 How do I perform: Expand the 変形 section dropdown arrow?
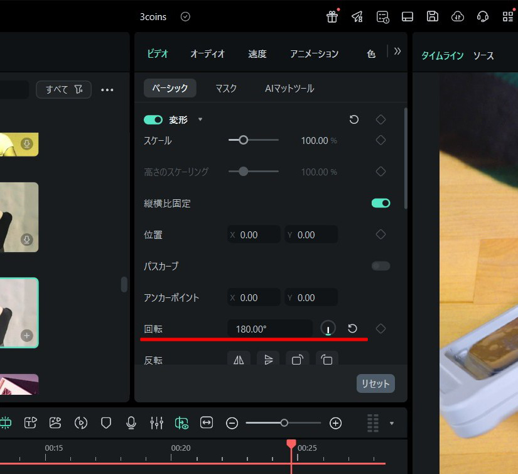pos(200,119)
